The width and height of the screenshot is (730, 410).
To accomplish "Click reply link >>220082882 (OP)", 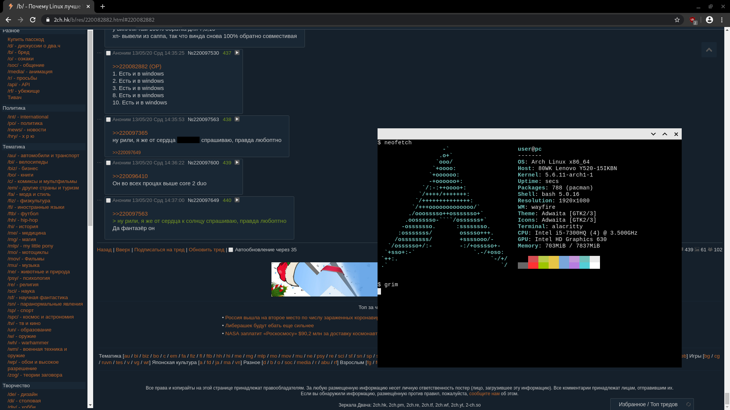I will (x=137, y=66).
